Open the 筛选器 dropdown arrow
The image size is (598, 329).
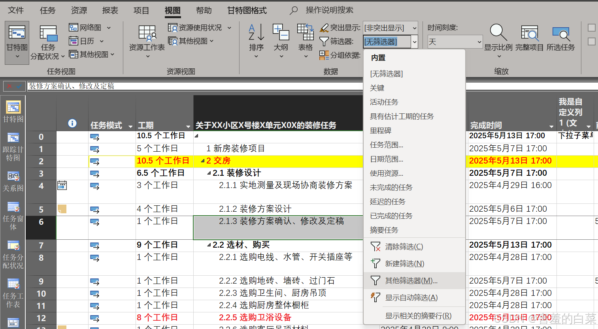click(x=415, y=41)
